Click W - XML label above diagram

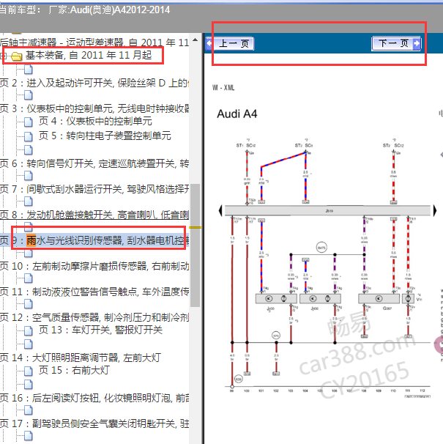click(223, 88)
